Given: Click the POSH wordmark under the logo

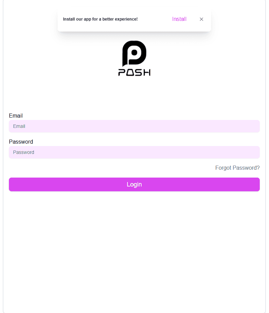Looking at the screenshot, I should [134, 72].
